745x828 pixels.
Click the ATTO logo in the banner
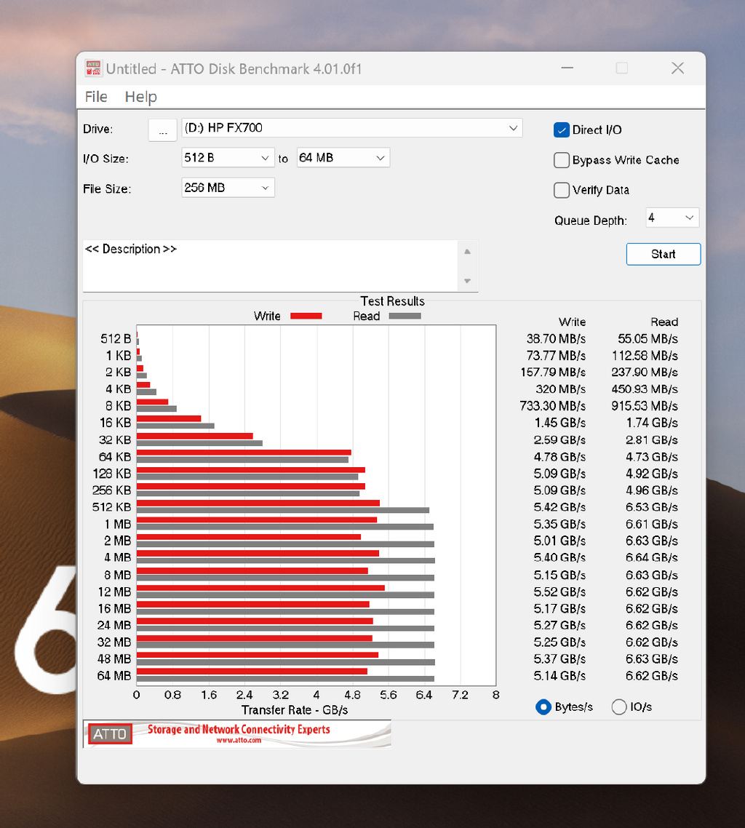(110, 734)
